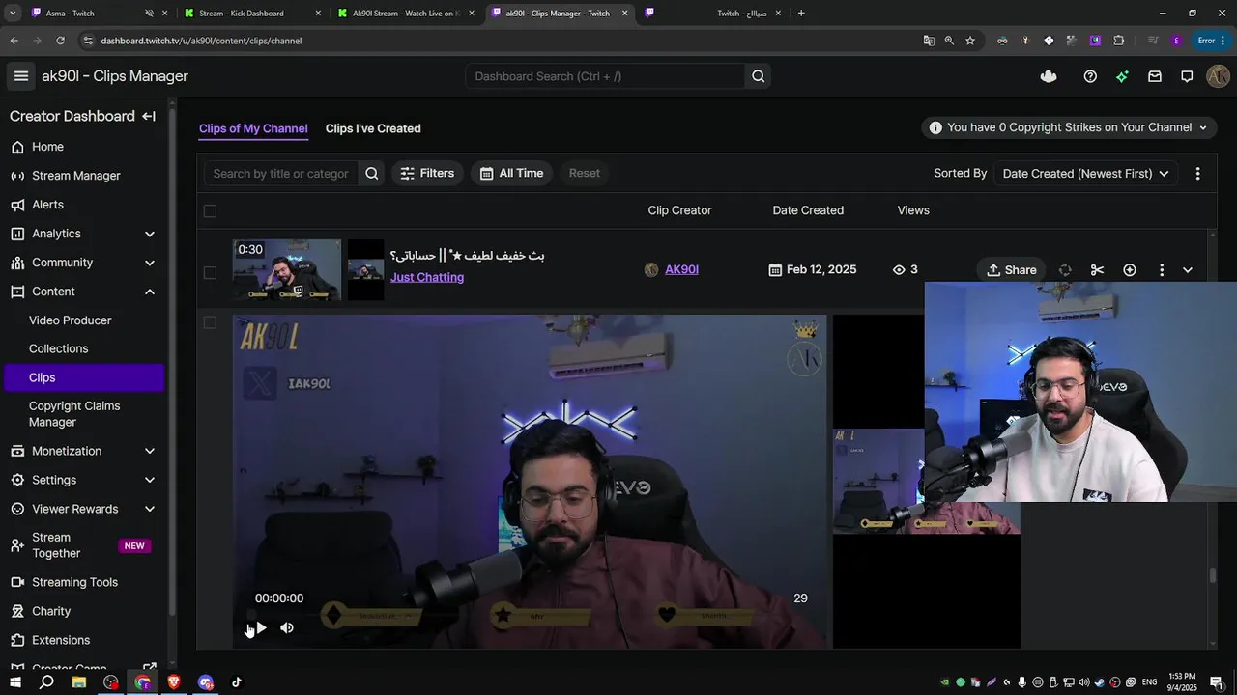Click the scissors edit clip icon
1237x695 pixels.
coord(1097,270)
